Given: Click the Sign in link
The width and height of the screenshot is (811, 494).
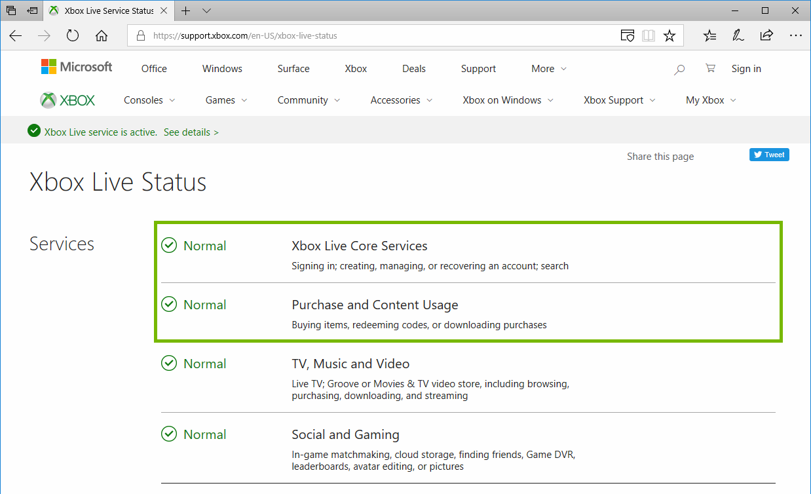Looking at the screenshot, I should [746, 69].
